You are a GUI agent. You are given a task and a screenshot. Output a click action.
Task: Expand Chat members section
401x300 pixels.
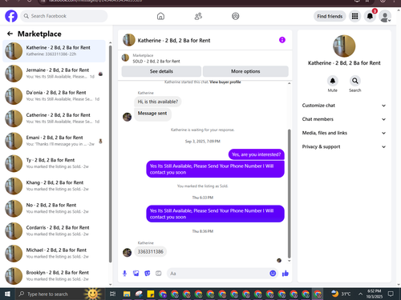tap(344, 119)
